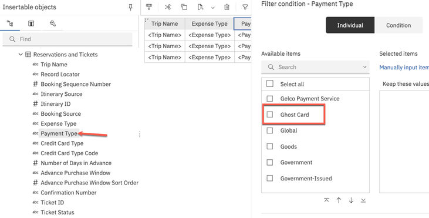Screen dimensions: 429x218
Task: Select Booking Source data item
Action: pos(60,113)
